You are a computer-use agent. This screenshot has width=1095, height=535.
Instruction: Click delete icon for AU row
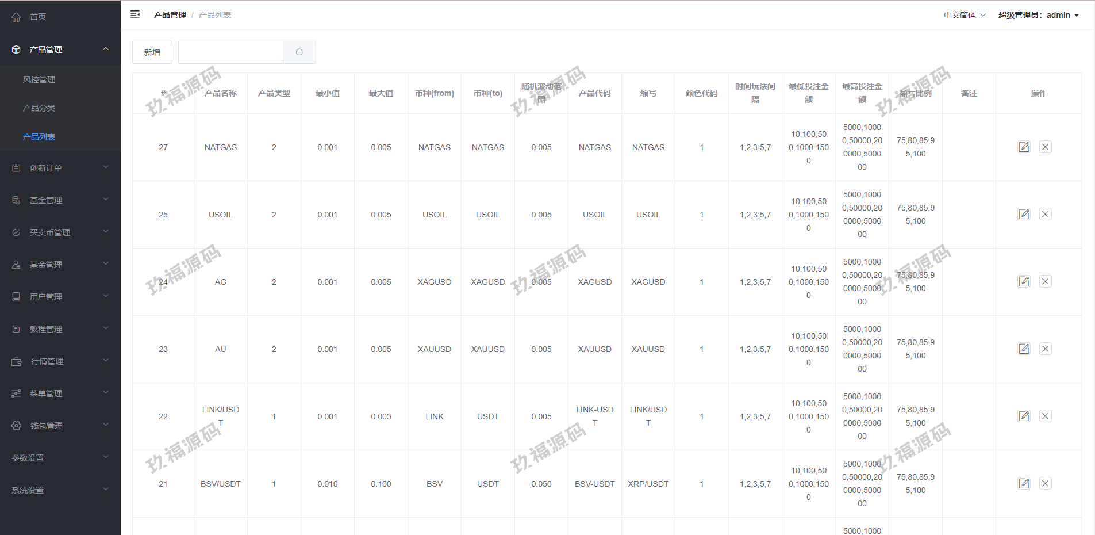pos(1045,349)
